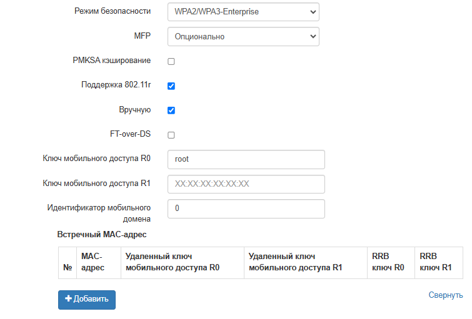The width and height of the screenshot is (472, 319).
Task: Uncheck the Вручную checkbox
Action: point(171,110)
